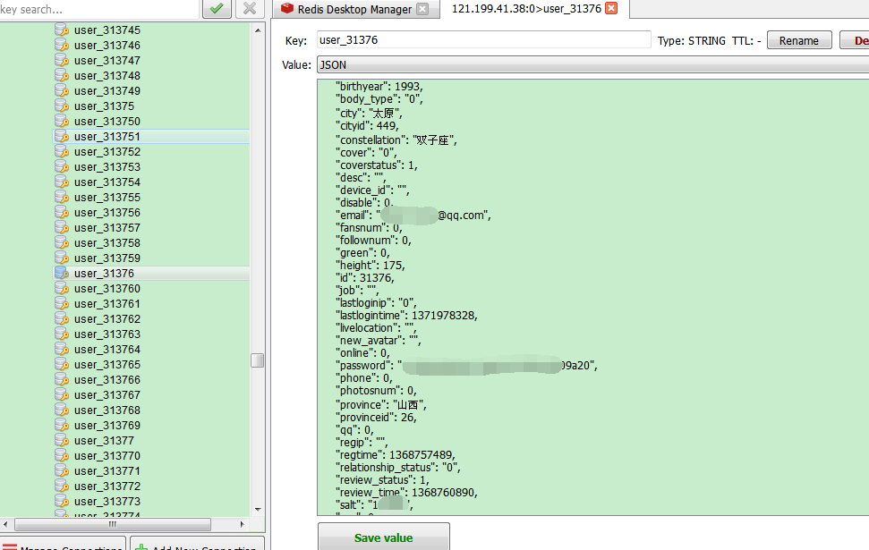Click the "provinceid": 26 line

point(376,418)
